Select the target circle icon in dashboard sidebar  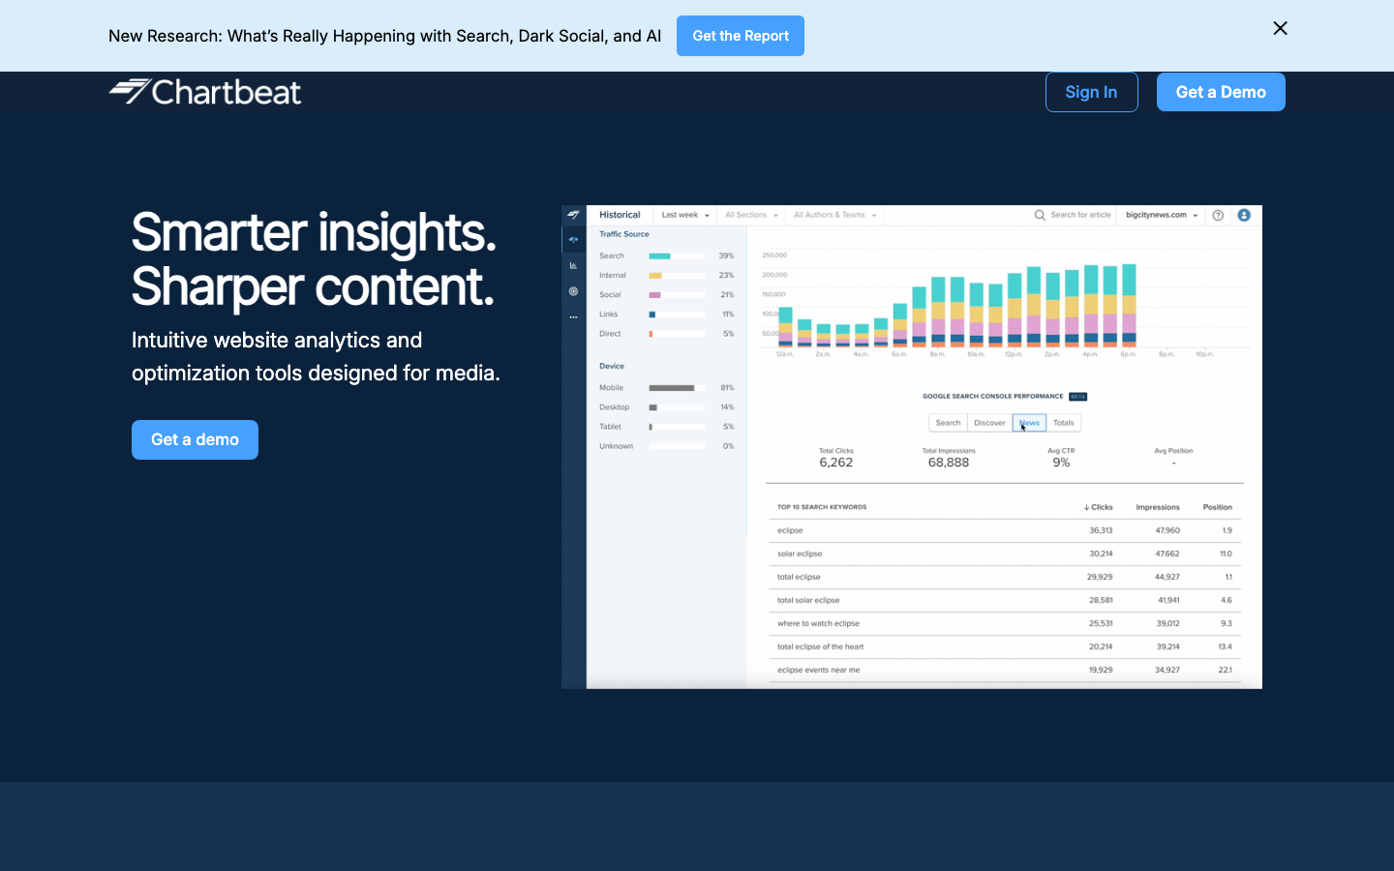(x=573, y=291)
